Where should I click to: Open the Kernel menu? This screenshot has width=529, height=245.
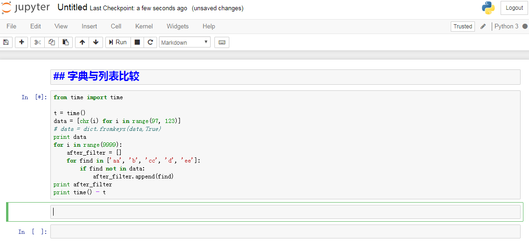point(144,26)
